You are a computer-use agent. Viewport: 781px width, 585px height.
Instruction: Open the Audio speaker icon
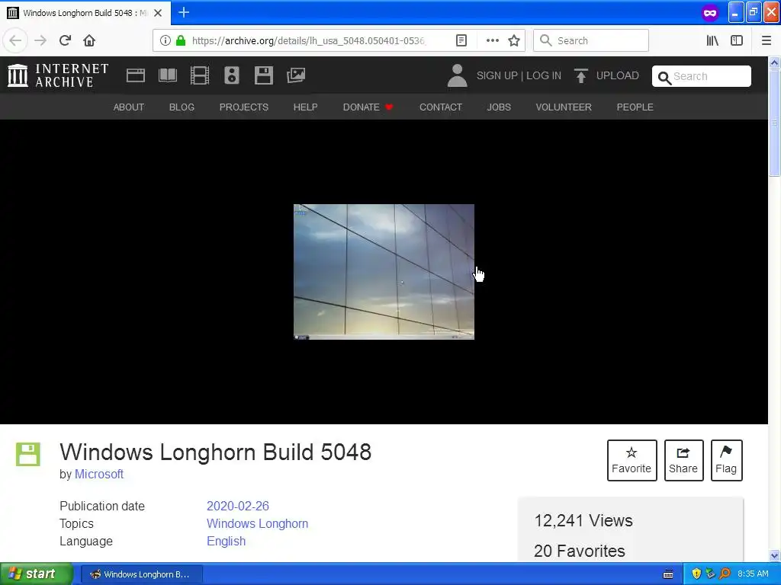[x=232, y=75]
